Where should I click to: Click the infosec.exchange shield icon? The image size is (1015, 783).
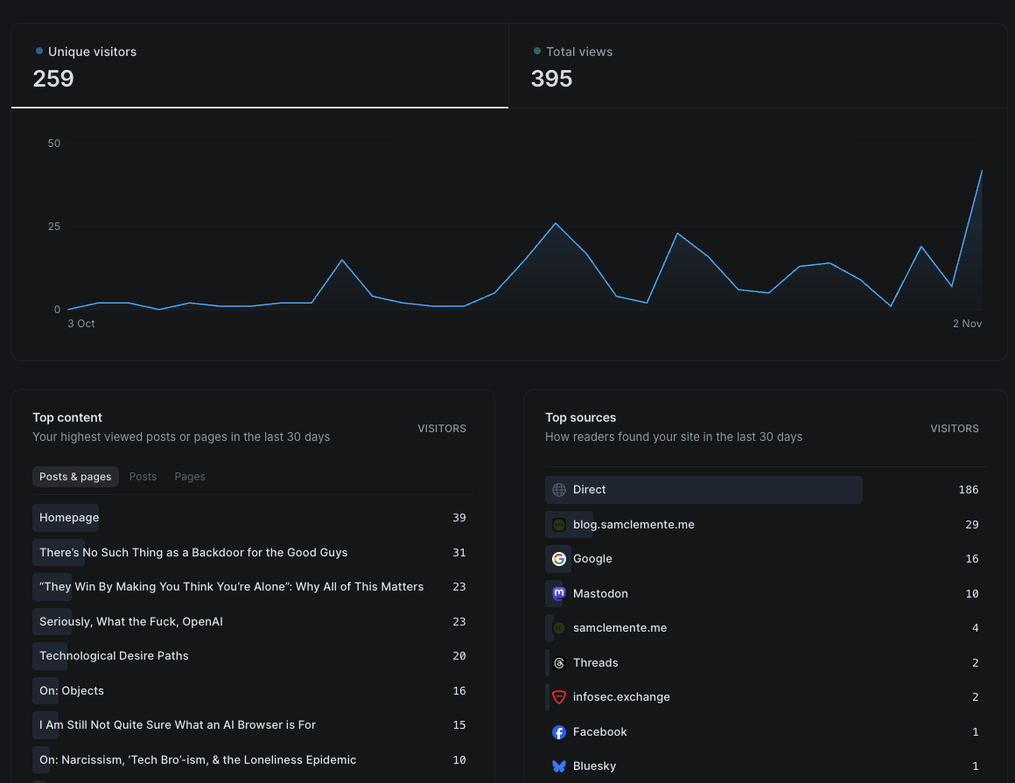click(x=559, y=697)
